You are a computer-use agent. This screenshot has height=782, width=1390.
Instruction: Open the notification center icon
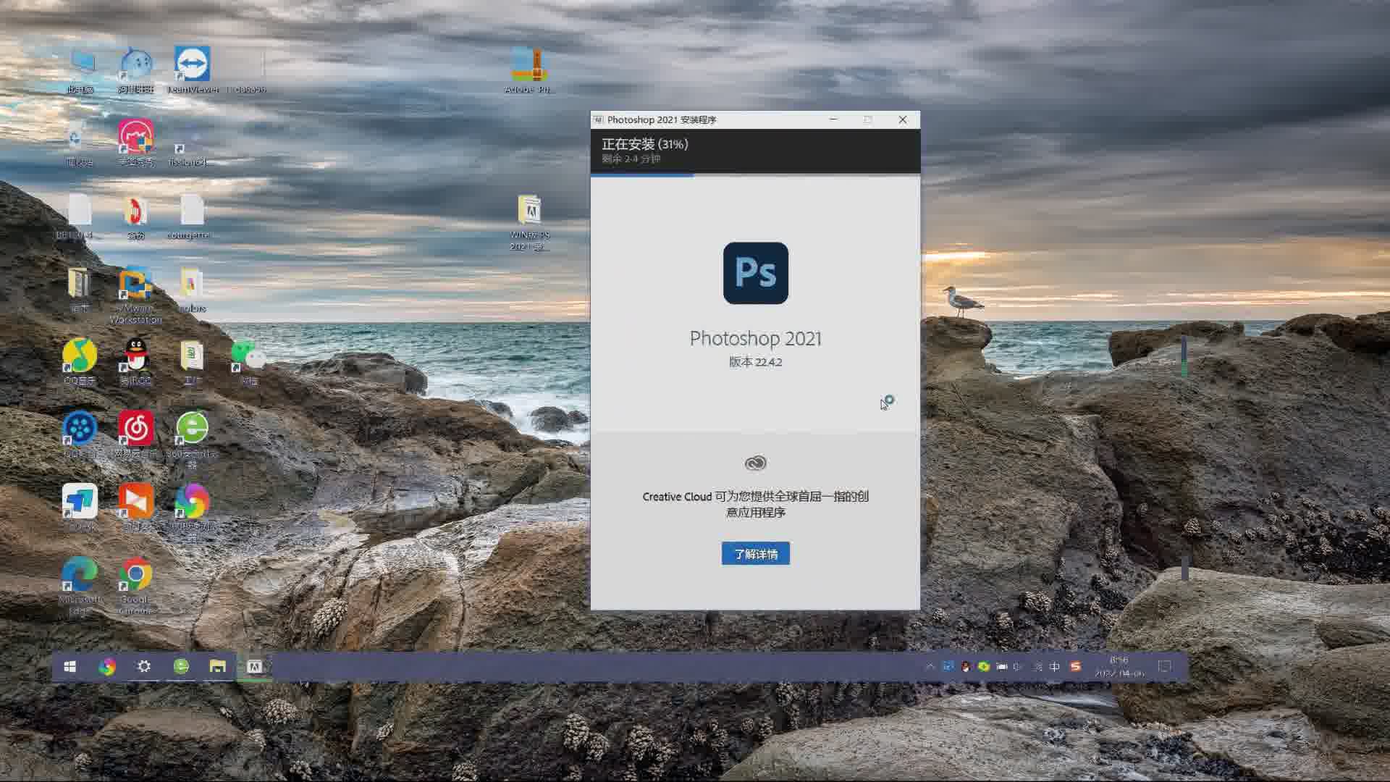(x=1165, y=666)
